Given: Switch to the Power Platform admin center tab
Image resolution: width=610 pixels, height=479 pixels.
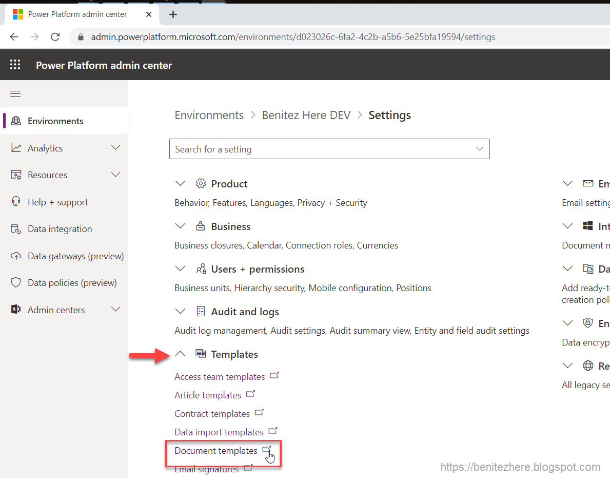Looking at the screenshot, I should (82, 14).
